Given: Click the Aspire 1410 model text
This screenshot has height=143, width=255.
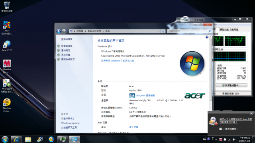Looking at the screenshot, I should (x=135, y=91).
